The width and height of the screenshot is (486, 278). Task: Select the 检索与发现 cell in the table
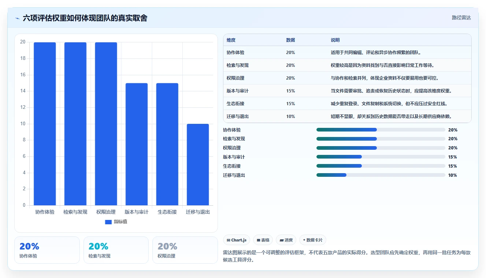[238, 65]
